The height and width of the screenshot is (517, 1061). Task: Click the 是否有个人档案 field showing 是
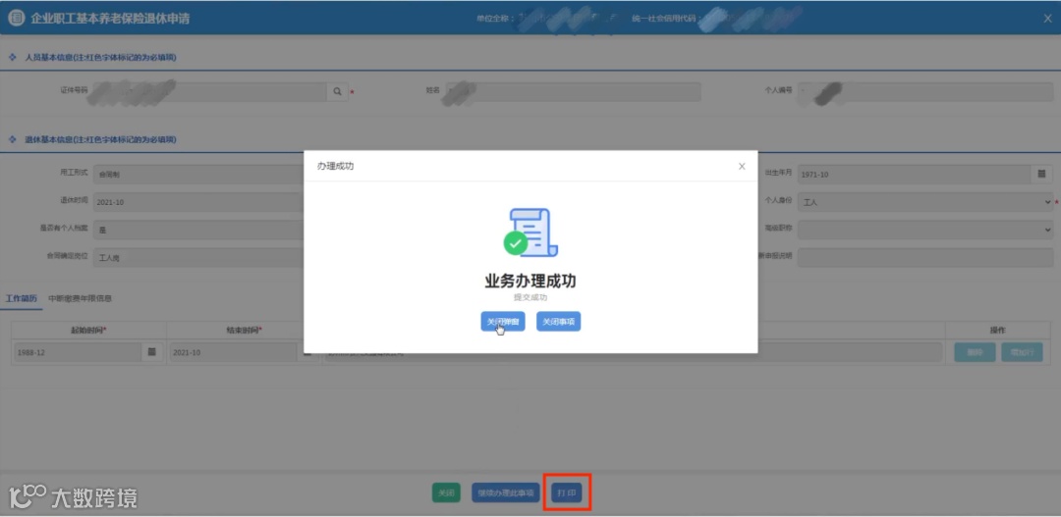coord(198,230)
